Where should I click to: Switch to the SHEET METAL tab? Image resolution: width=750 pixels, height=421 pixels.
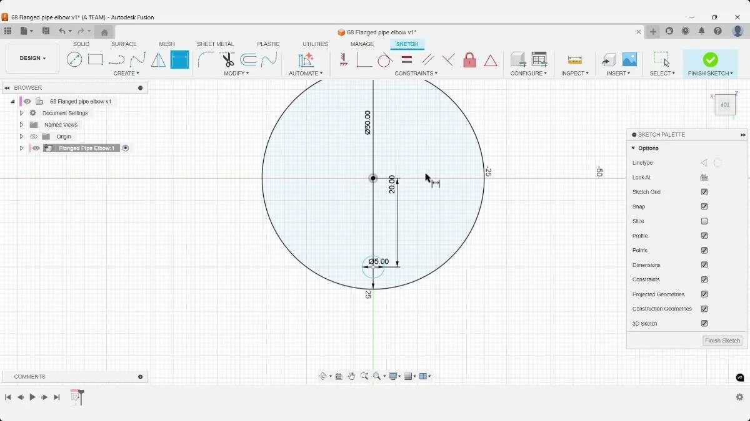216,44
